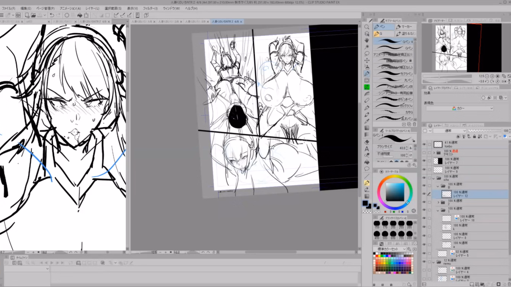Viewport: 511px width, 287px height.
Task: Collapse the sita layer folder
Action: (x=434, y=178)
